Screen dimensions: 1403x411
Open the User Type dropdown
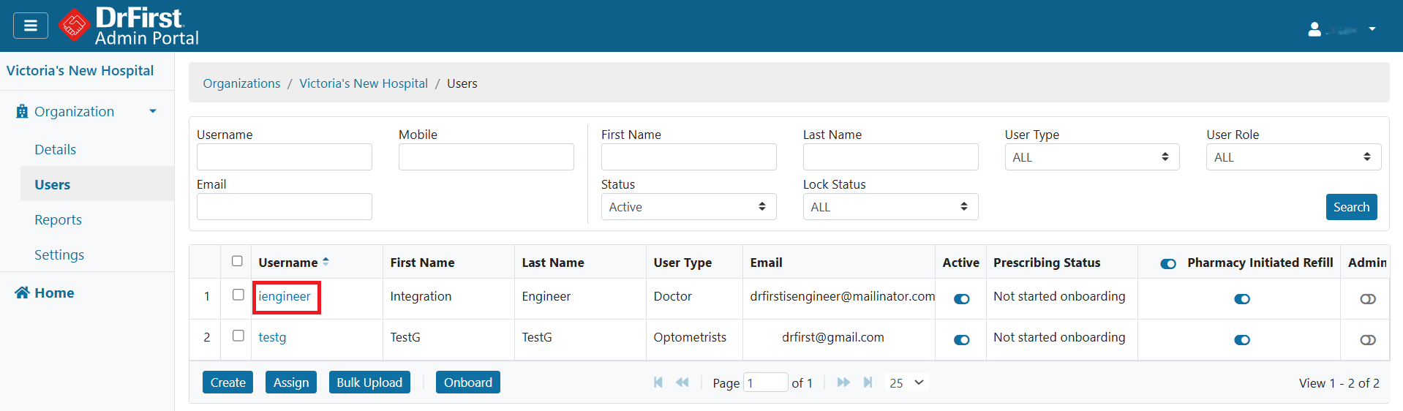click(1091, 157)
